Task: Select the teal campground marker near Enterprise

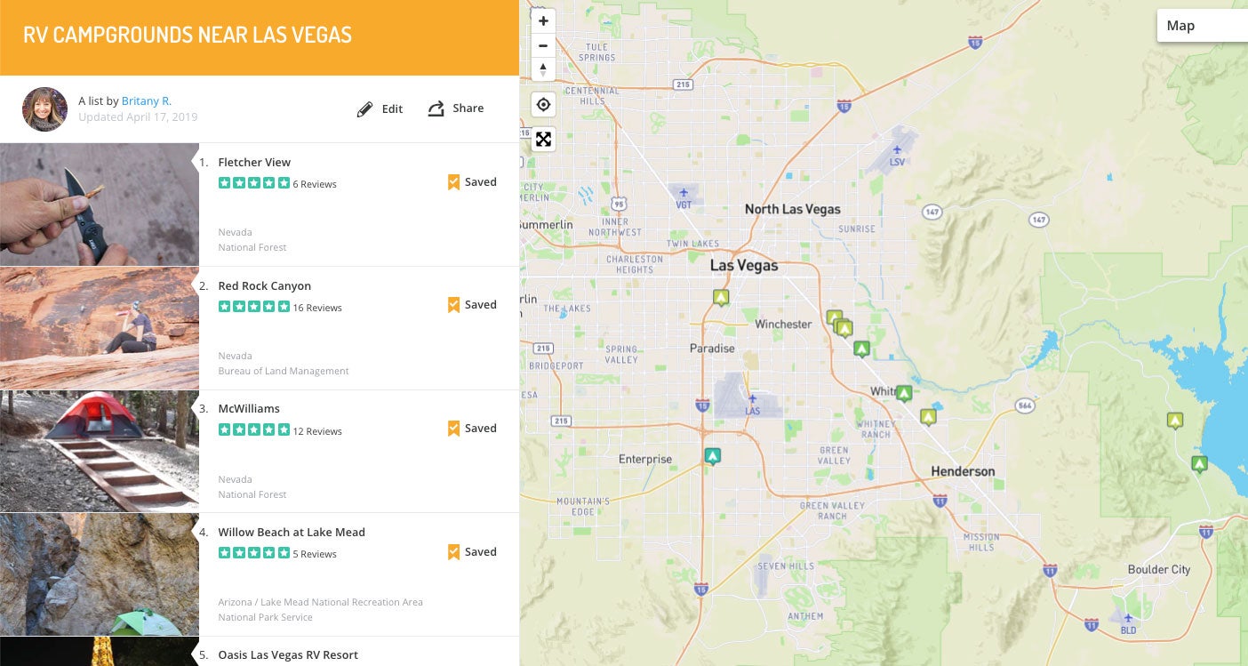Action: 712,456
